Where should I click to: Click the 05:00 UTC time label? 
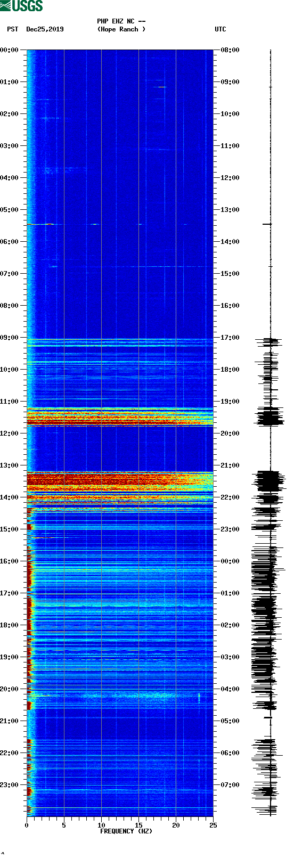click(230, 721)
